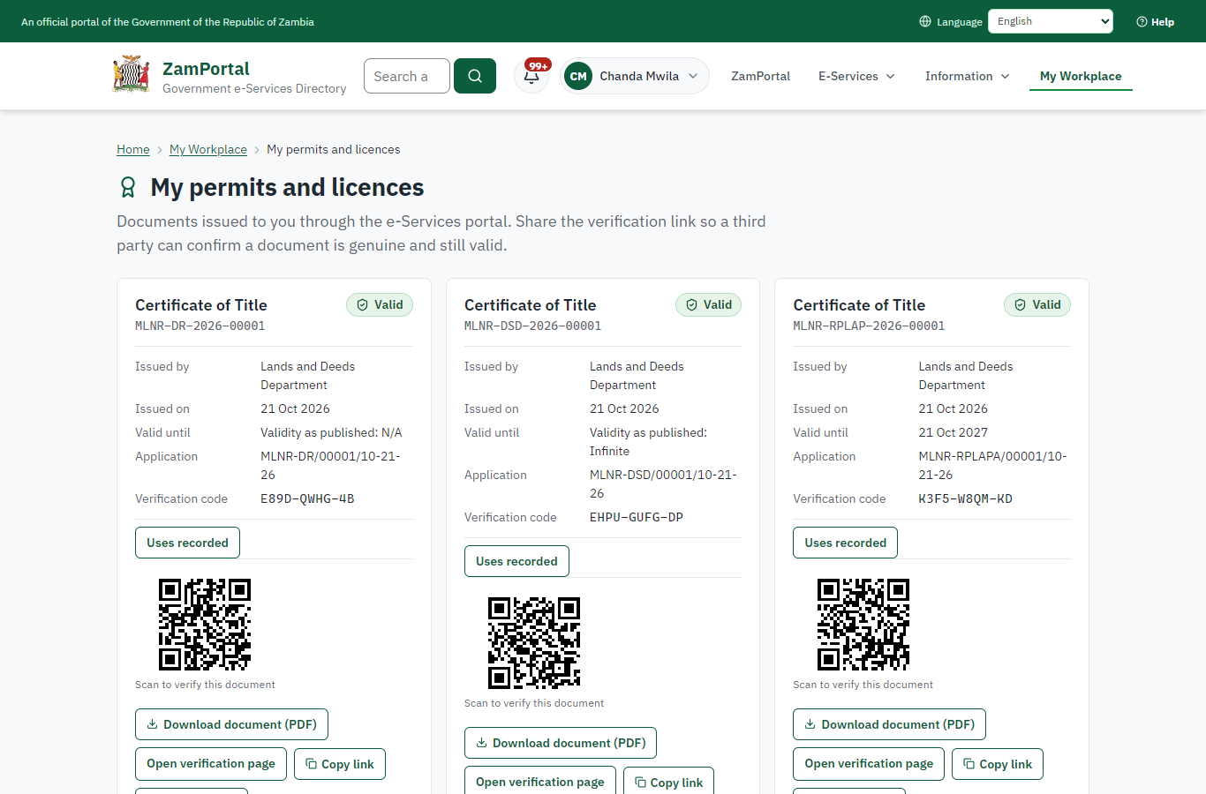
Task: Expand the Information menu
Action: click(967, 76)
